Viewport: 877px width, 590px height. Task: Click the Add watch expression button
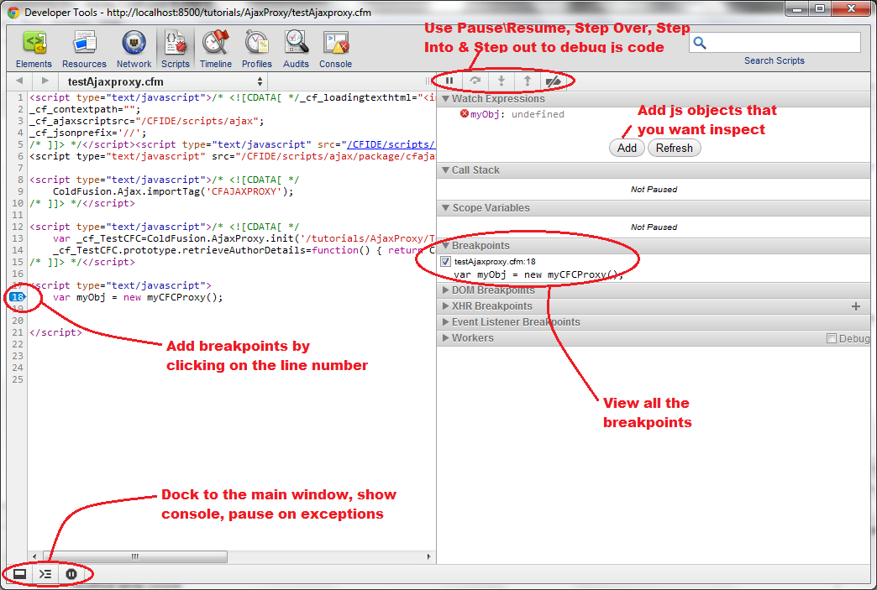tap(627, 148)
